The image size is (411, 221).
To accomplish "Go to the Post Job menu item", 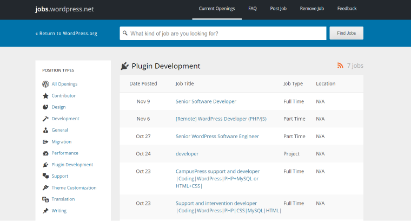I will (x=278, y=9).
